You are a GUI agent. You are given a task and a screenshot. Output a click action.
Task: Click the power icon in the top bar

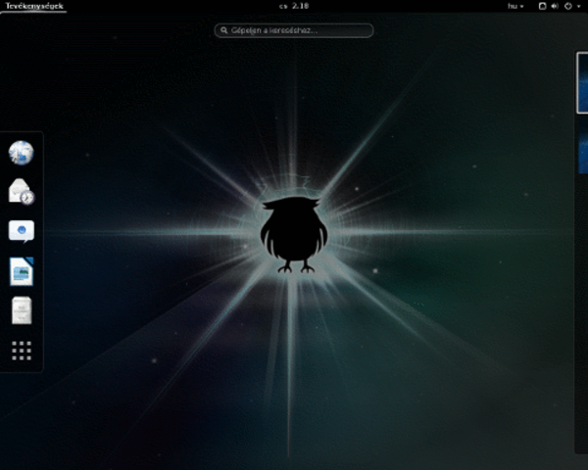point(568,6)
